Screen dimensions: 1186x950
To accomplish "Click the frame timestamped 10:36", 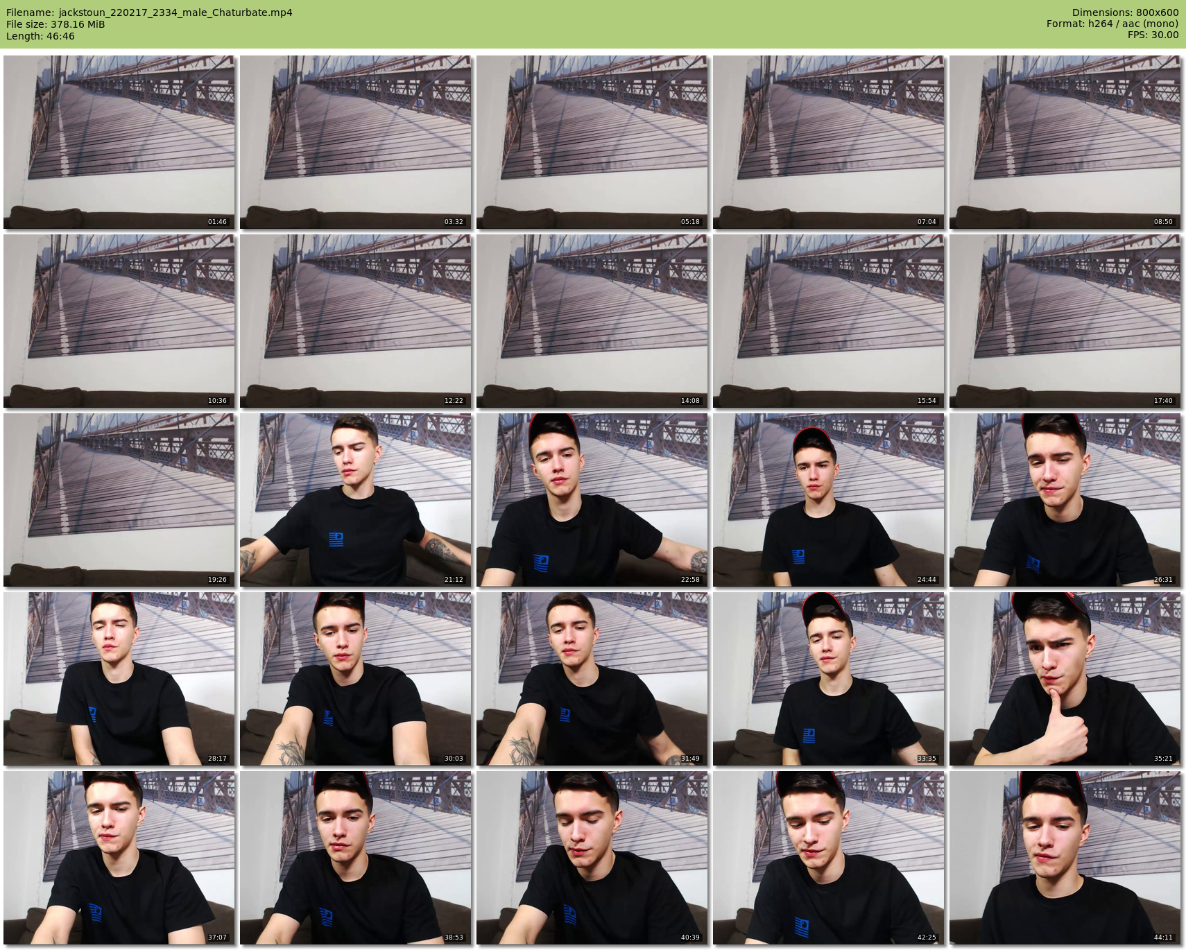I will [x=119, y=321].
